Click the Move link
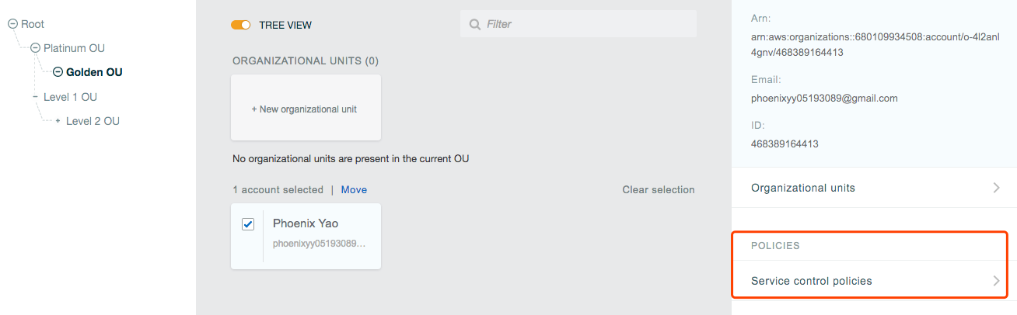 [x=354, y=189]
